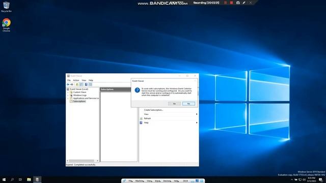Open the Help menu in Event Viewer
Image resolution: width=326 pixels, height=183 pixels.
point(91,80)
